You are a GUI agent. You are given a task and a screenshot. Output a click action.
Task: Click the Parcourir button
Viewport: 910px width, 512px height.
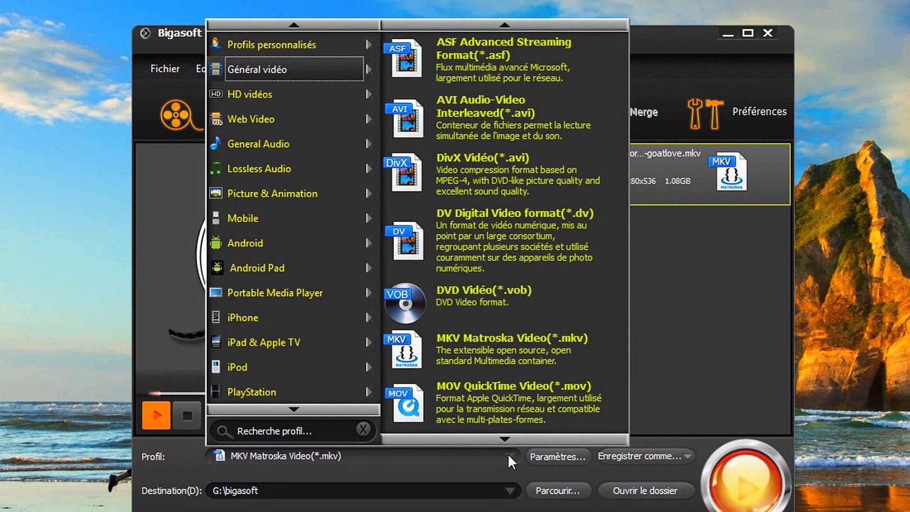coord(557,491)
